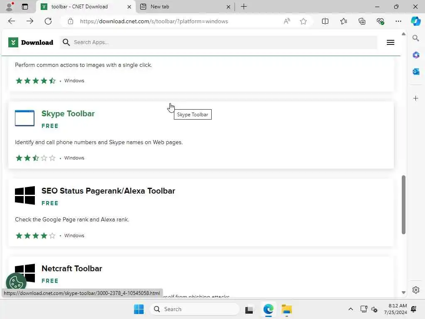This screenshot has width=425, height=319.
Task: Click the Skype Toolbar star rating
Action: coord(36,158)
